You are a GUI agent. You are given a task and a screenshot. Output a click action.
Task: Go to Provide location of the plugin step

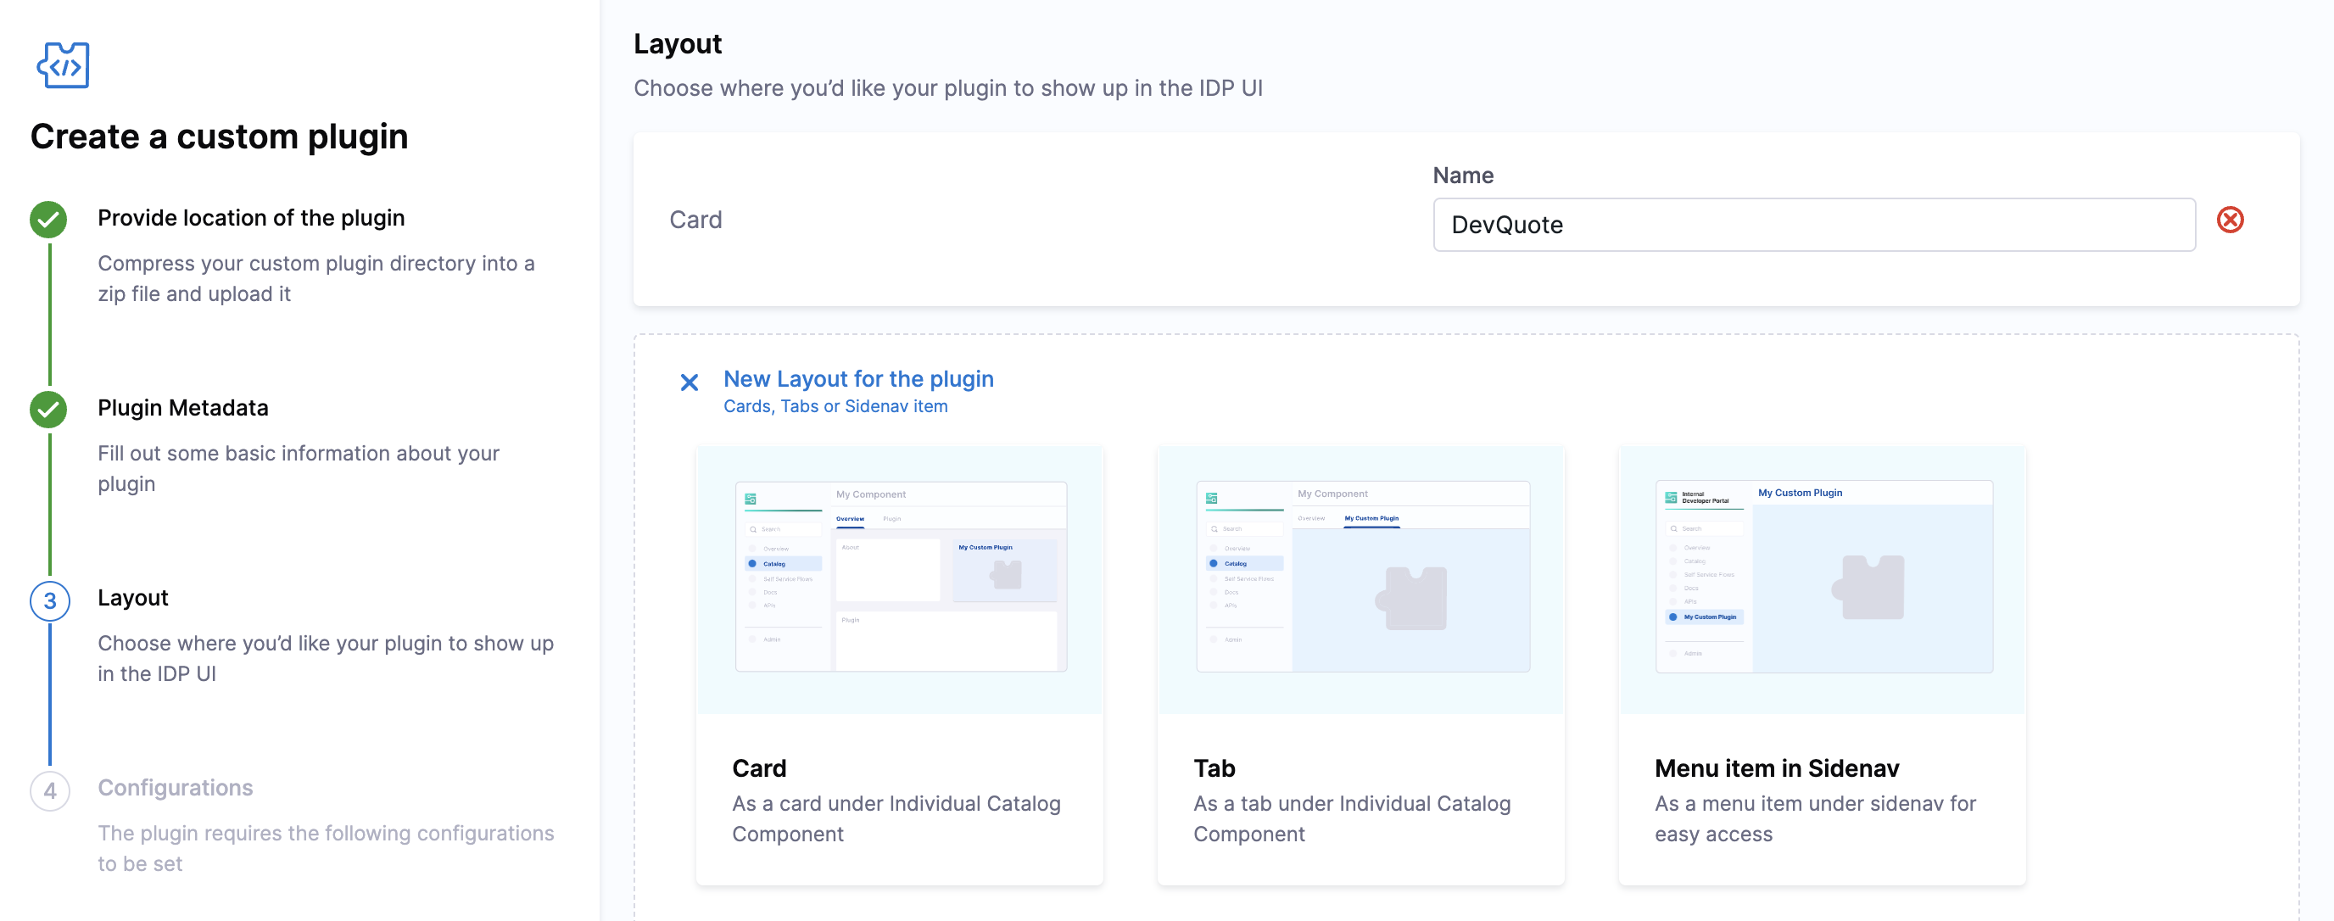251,218
